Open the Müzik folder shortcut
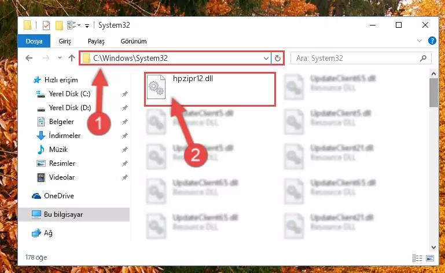This screenshot has height=273, width=445. click(58, 150)
